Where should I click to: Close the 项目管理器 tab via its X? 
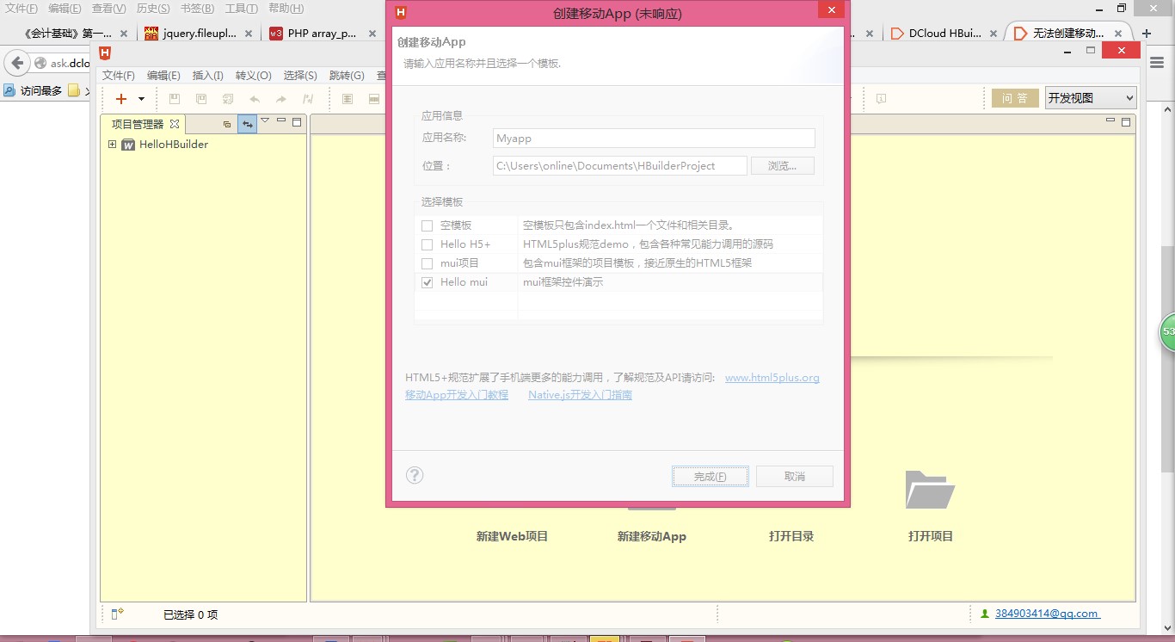[x=175, y=124]
